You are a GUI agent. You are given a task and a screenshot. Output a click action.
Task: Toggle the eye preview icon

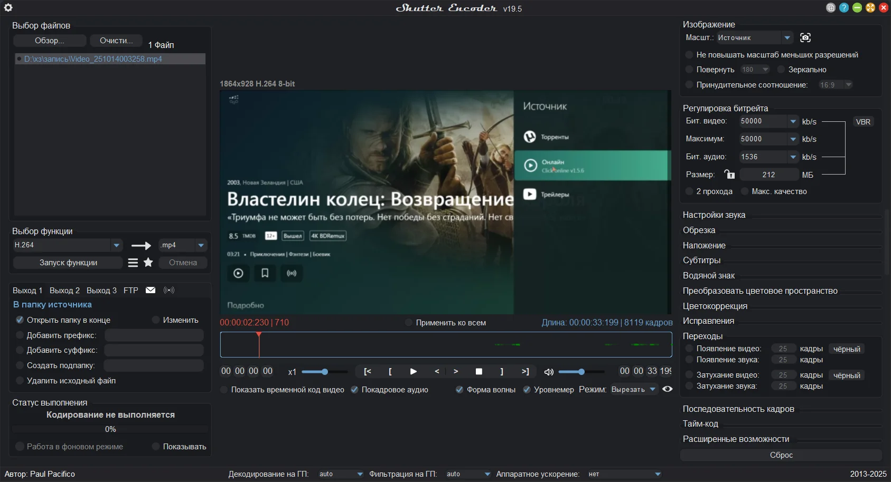(x=668, y=389)
